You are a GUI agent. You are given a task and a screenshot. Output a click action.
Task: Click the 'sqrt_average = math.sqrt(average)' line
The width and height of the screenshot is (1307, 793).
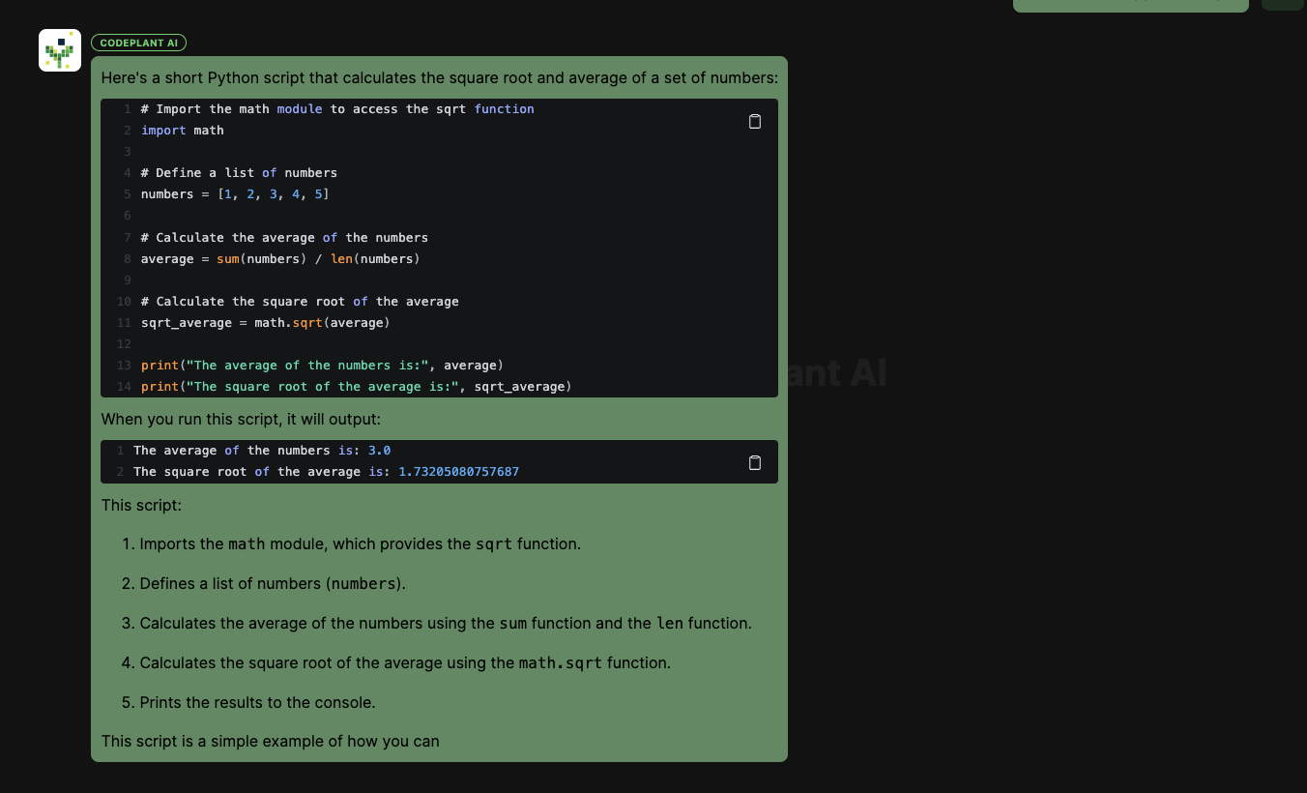[265, 323]
